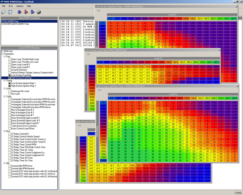Click the open ROM folder icon
Viewport: 243px width, 195px height.
tap(4, 12)
